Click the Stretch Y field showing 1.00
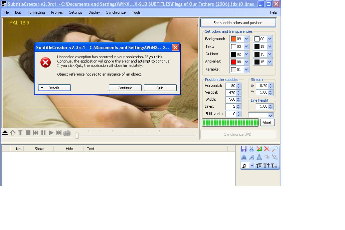Screen dimensions: 345x230 pos(262,92)
